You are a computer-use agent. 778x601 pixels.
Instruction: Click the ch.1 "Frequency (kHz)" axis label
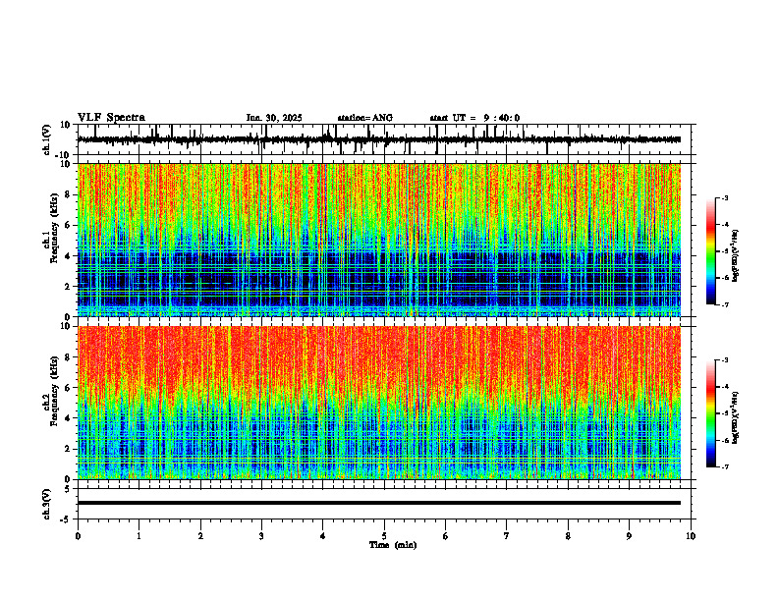(53, 228)
